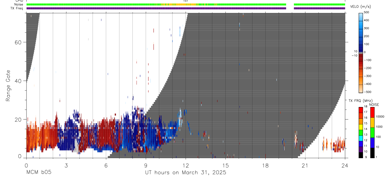Click the 'Range Gate' axis title
The width and height of the screenshot is (388, 179).
click(9, 86)
